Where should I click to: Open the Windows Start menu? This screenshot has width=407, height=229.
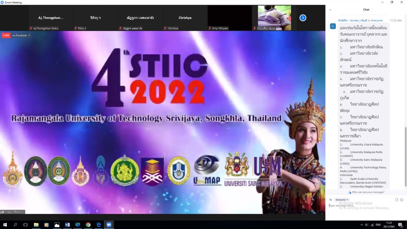(x=5, y=225)
